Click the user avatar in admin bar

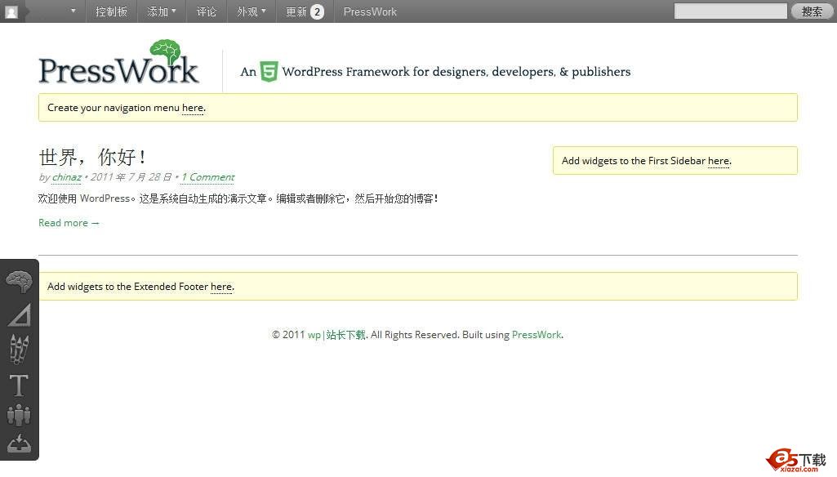pyautogui.click(x=11, y=11)
